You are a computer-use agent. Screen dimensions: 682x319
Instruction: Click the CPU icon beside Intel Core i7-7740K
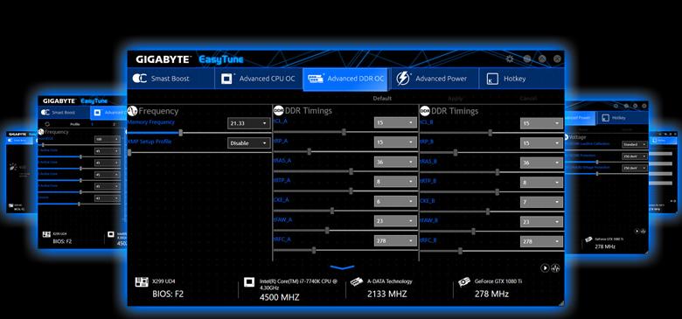tap(249, 282)
